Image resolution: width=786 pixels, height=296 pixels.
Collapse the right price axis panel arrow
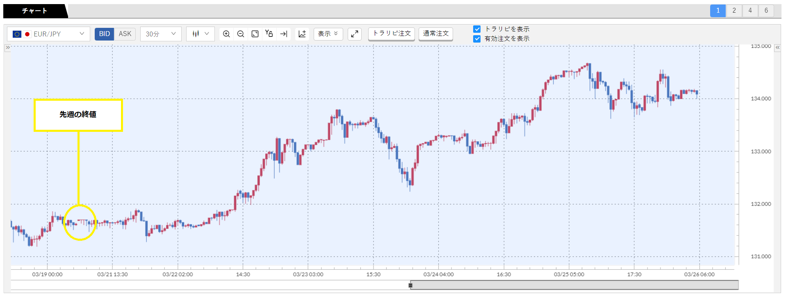pyautogui.click(x=777, y=47)
